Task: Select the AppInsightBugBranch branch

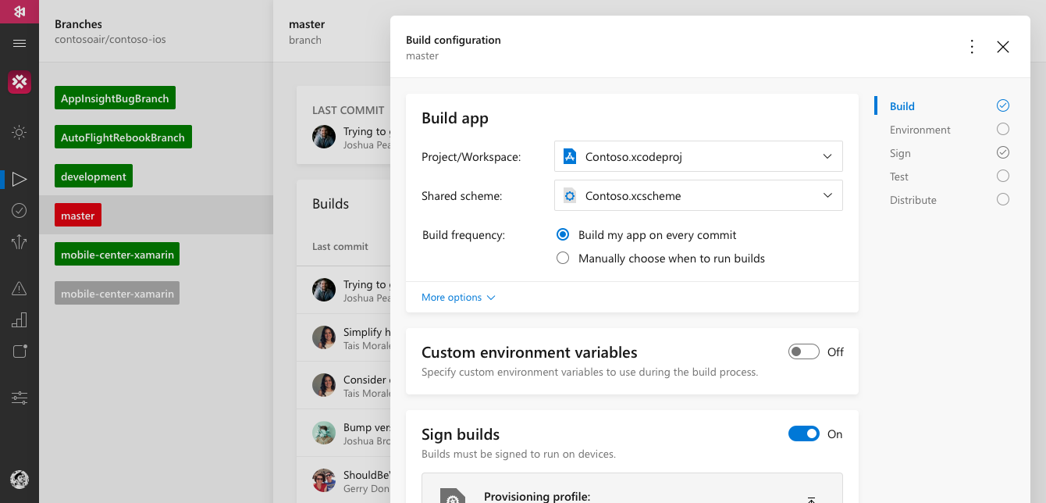Action: [115, 98]
